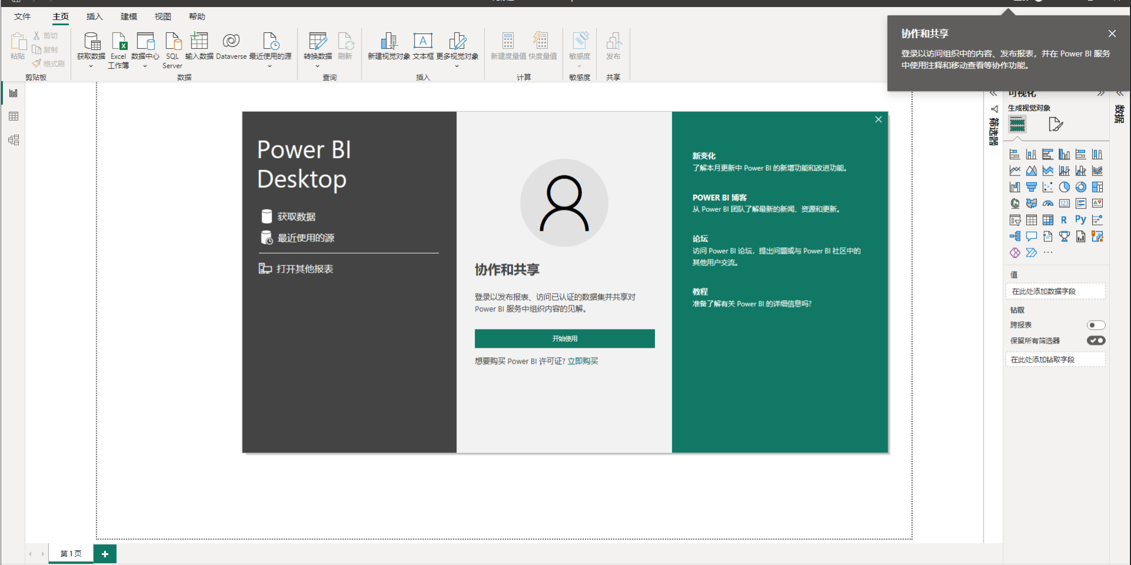Image resolution: width=1131 pixels, height=565 pixels.
Task: Expand the 筛选器 pane chevron
Action: 993,94
